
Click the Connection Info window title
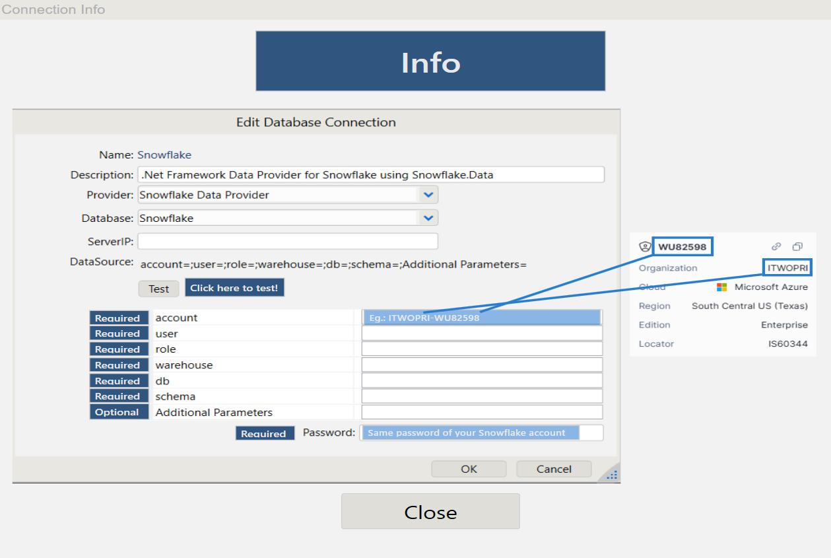pos(53,9)
